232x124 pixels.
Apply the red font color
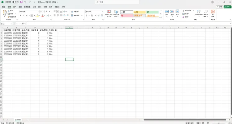43,15
